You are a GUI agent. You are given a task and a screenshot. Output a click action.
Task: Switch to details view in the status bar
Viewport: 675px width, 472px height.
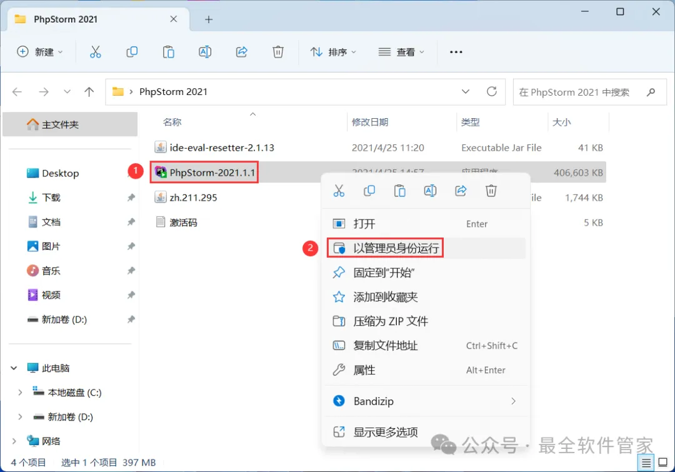[646, 463]
